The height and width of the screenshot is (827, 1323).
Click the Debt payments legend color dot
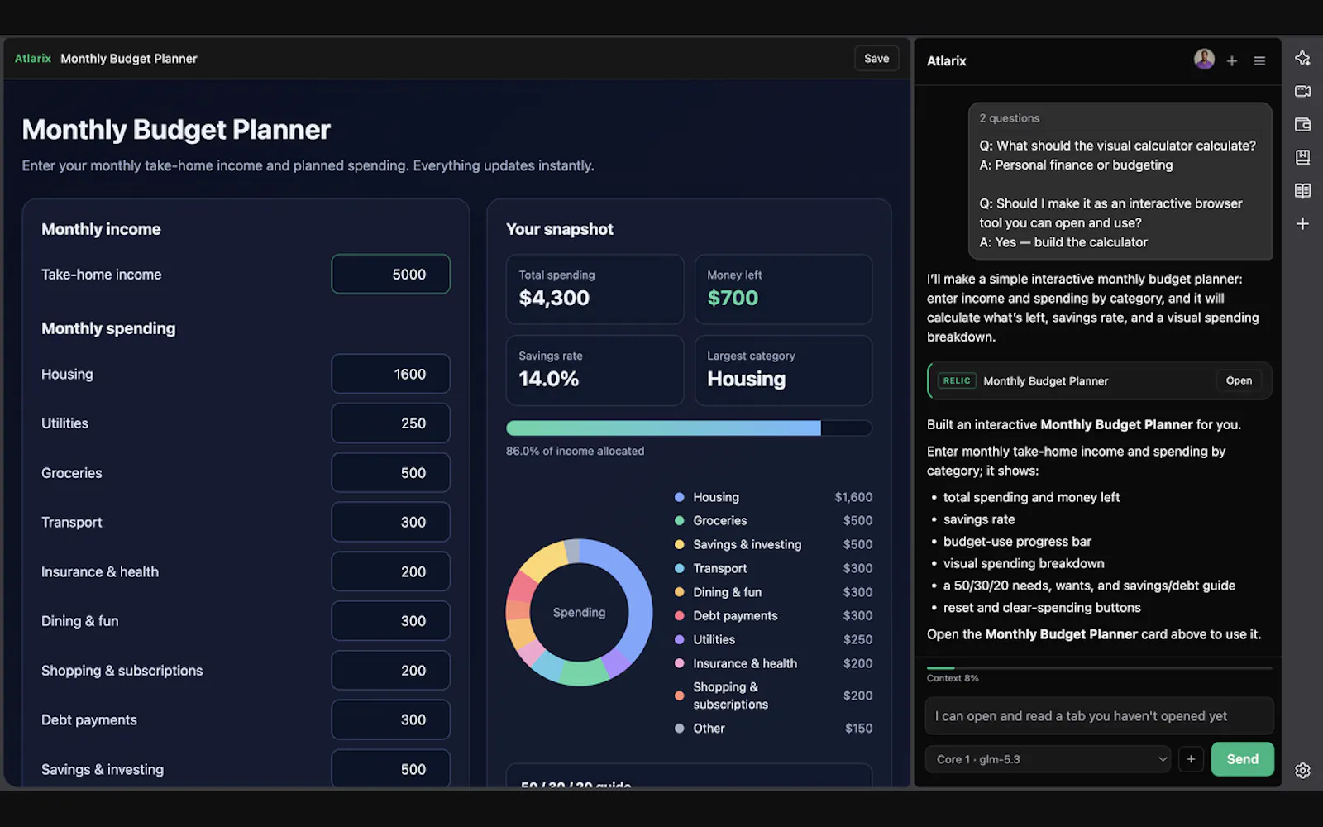679,616
